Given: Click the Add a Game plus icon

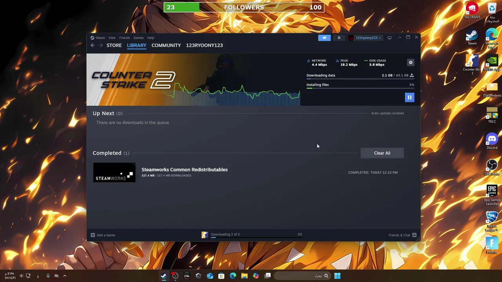Looking at the screenshot, I should click(93, 235).
